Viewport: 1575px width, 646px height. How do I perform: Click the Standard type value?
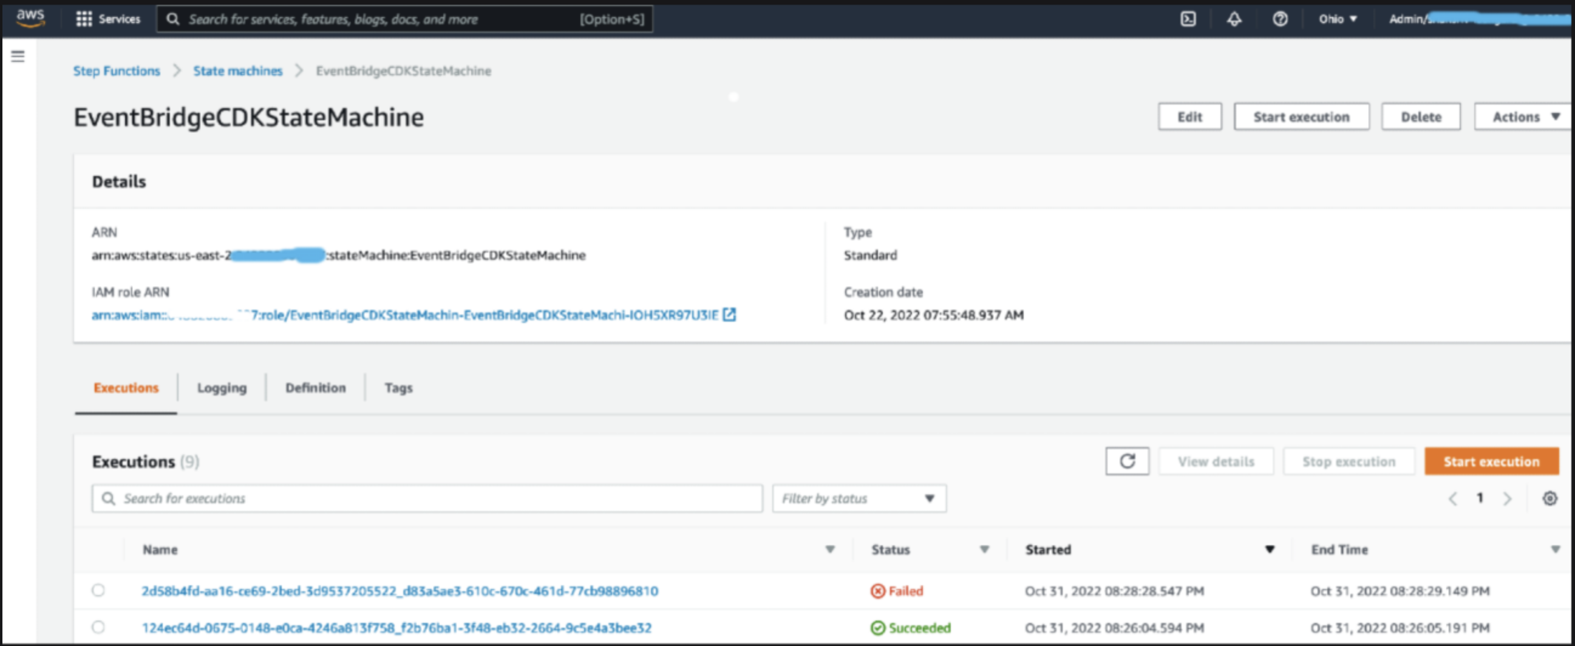[x=870, y=255]
